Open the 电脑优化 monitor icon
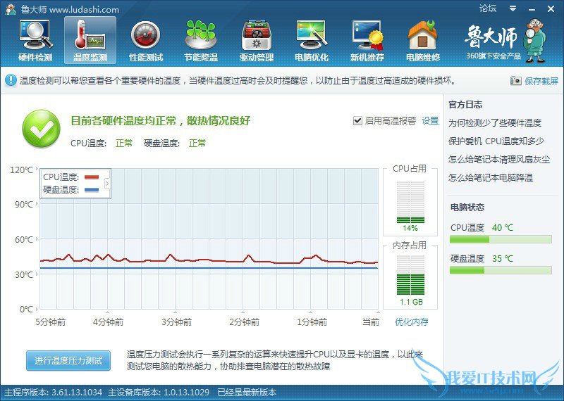 tap(312, 41)
